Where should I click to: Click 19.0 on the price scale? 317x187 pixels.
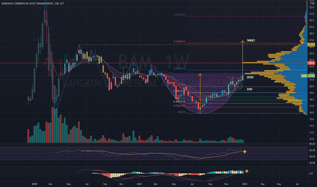pos(312,93)
